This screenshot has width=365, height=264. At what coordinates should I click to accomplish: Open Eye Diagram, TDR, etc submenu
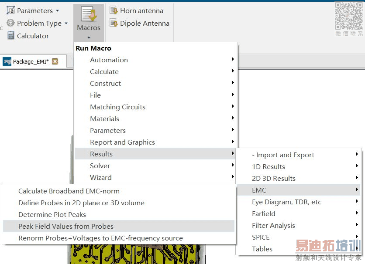coord(299,202)
